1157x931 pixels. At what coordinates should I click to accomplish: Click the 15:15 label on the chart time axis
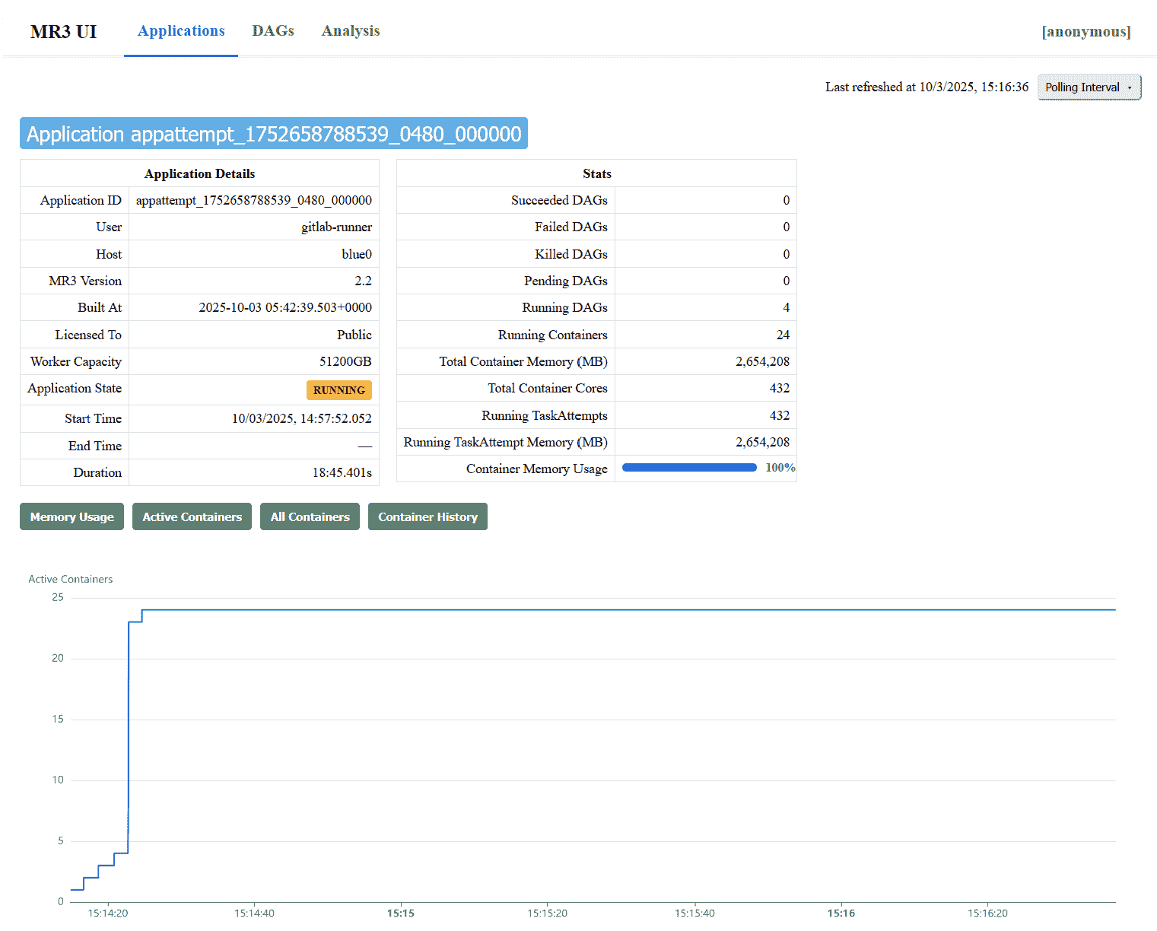click(x=400, y=913)
